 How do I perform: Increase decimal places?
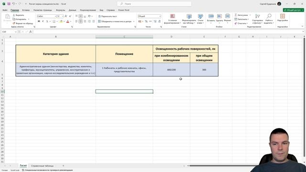(155, 21)
